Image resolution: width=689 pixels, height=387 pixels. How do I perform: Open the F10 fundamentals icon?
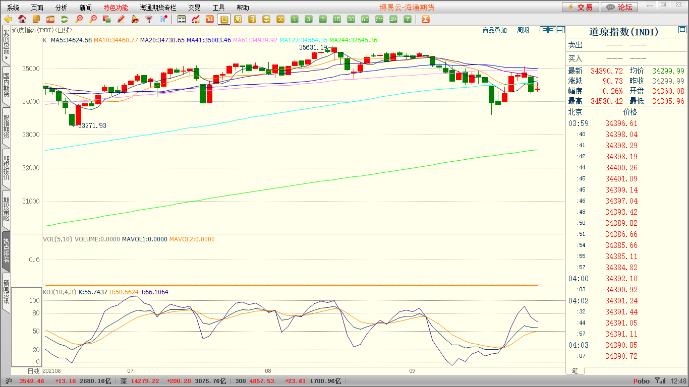50,19
